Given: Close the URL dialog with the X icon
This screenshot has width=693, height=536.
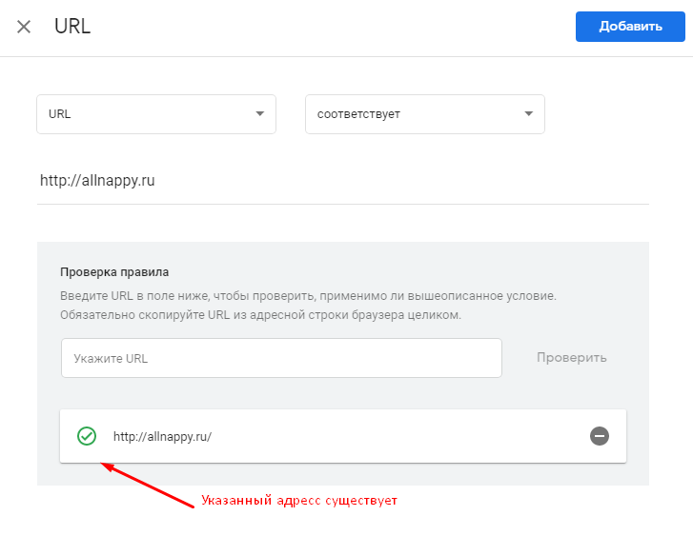Looking at the screenshot, I should tap(24, 27).
